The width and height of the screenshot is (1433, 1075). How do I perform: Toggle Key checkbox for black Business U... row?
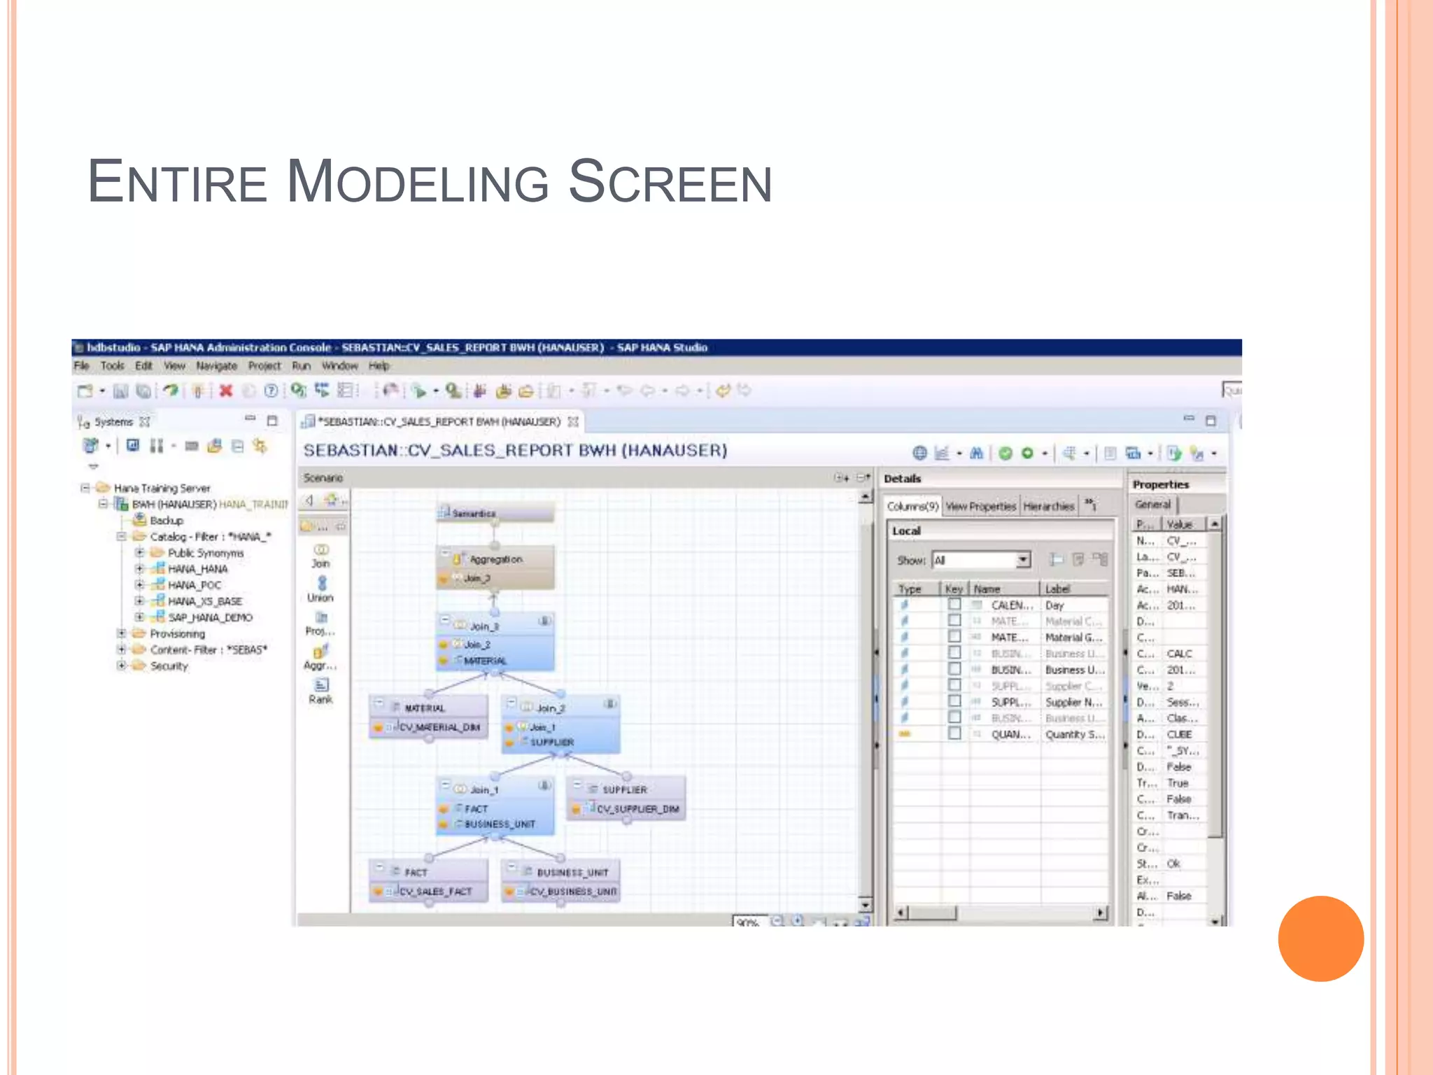point(954,668)
